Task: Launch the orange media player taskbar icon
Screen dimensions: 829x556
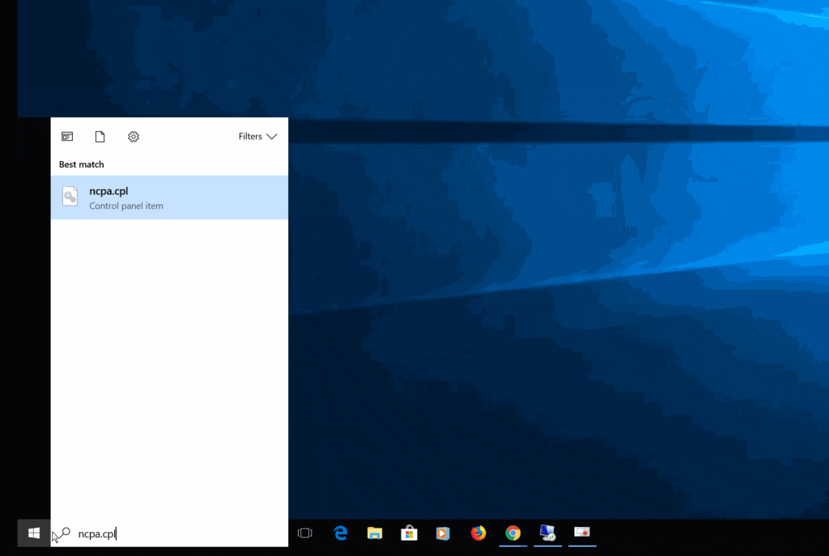Action: click(x=443, y=533)
